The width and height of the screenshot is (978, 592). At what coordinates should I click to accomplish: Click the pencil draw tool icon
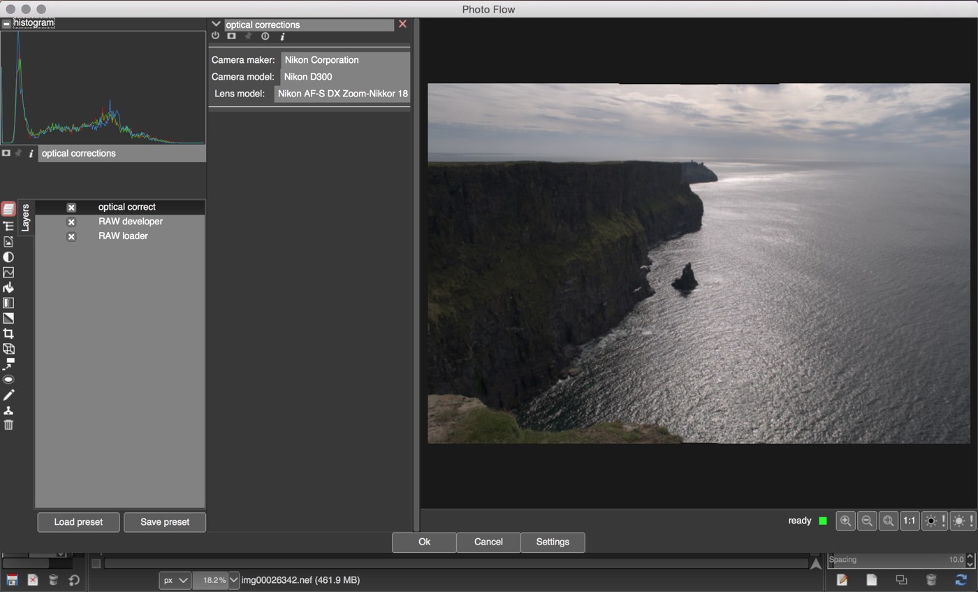(8, 396)
